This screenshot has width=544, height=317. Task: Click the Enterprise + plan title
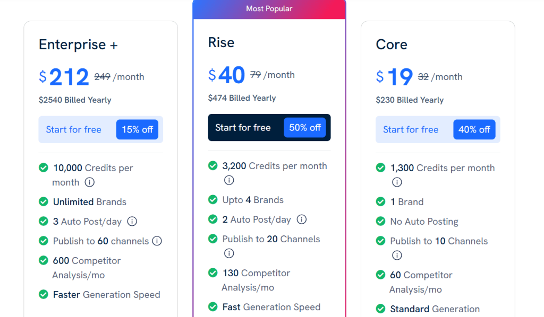click(78, 45)
